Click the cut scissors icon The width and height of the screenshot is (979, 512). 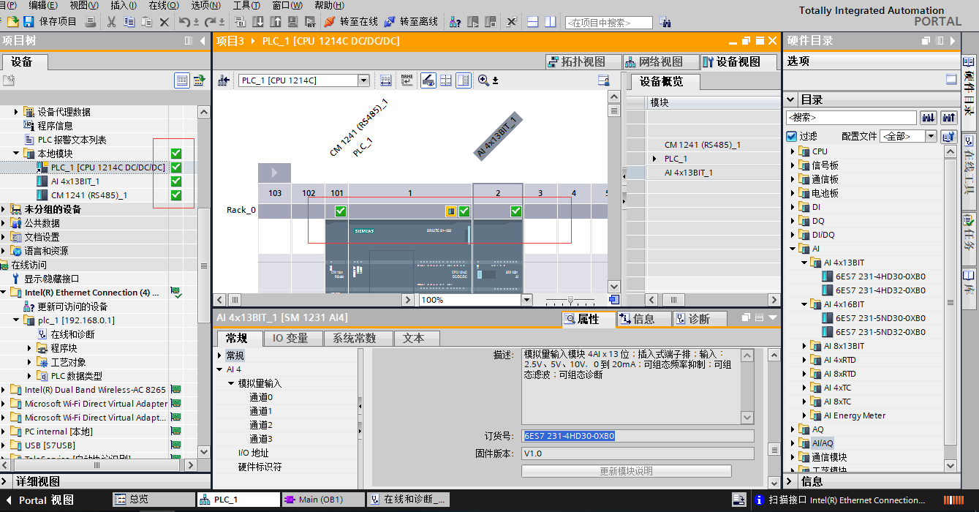point(111,22)
